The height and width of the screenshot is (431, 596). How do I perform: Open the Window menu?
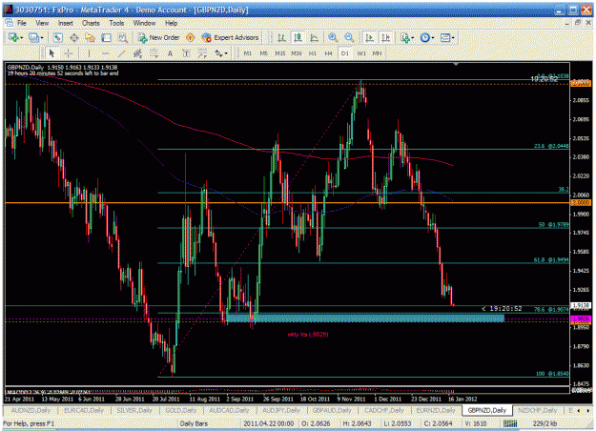coord(144,23)
